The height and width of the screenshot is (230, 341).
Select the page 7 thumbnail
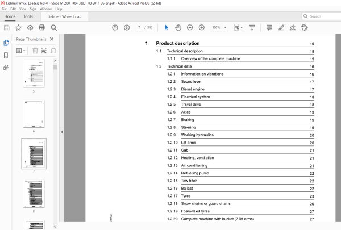pyautogui.click(x=34, y=153)
